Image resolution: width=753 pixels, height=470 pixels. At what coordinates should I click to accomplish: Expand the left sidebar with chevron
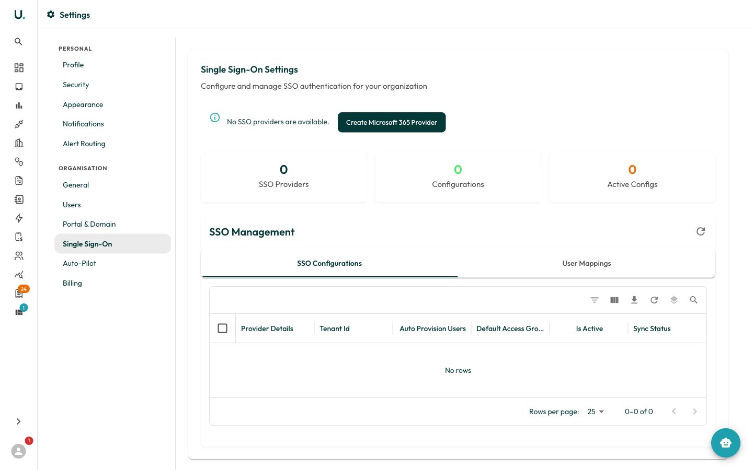click(19, 421)
